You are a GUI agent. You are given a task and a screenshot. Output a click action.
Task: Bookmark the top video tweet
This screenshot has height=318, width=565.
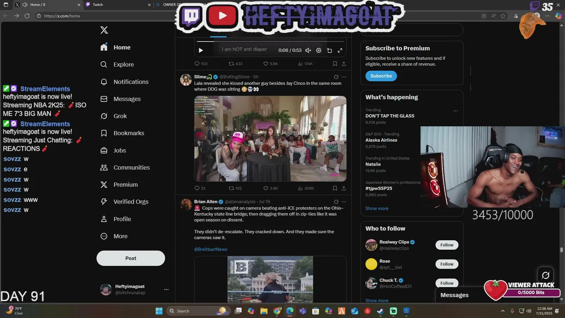[335, 64]
